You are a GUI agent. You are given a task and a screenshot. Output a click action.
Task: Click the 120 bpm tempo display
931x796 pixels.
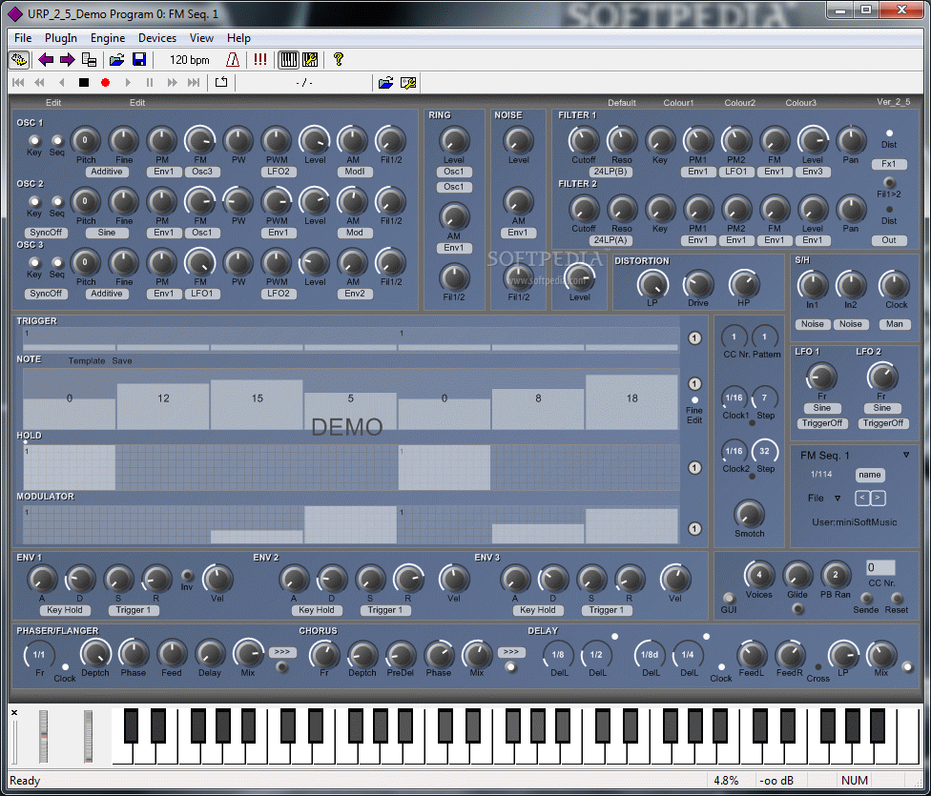[190, 60]
